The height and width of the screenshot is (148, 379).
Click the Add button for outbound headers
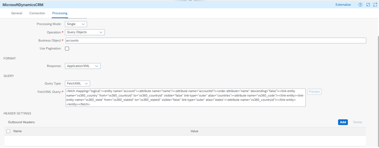(343, 122)
